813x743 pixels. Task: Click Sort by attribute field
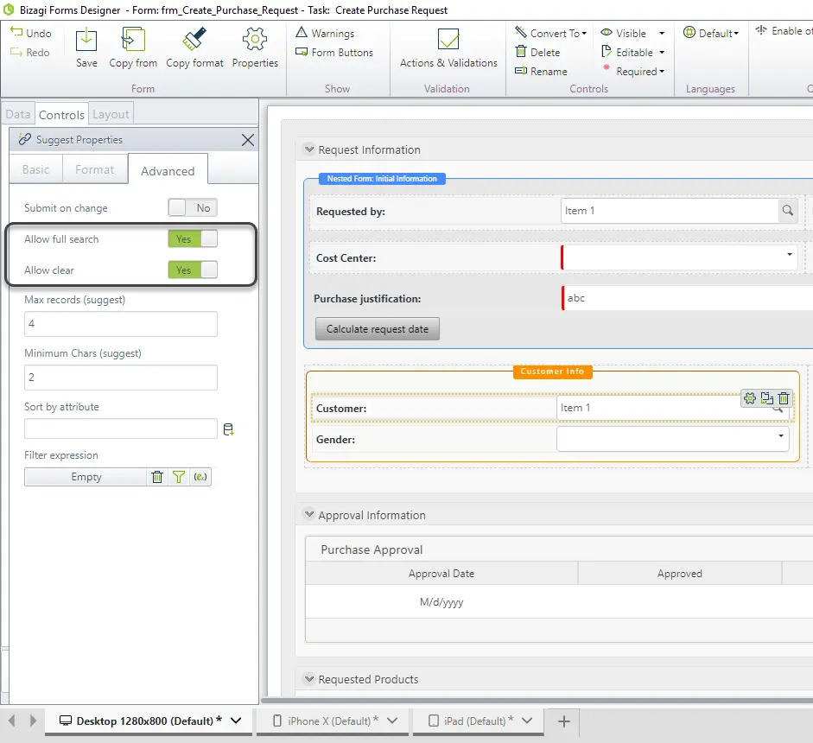click(121, 429)
